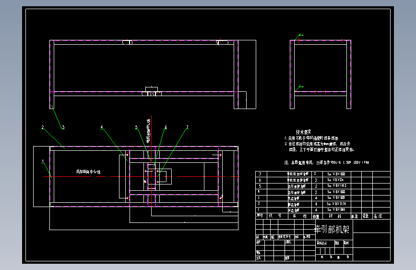The image size is (416, 270).
Task: Click material spec ending ×6×1410 in row 5
Action: pos(336,186)
